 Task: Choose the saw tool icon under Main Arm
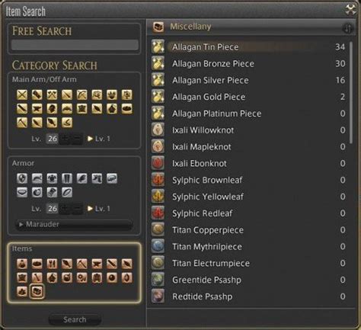coord(22,109)
